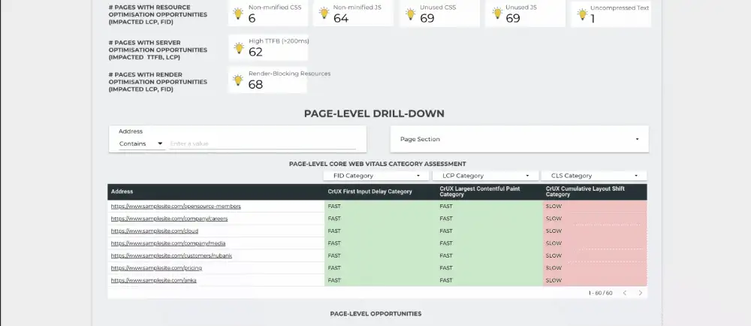Click the Uncompressed Text lightbulb icon

(583, 14)
